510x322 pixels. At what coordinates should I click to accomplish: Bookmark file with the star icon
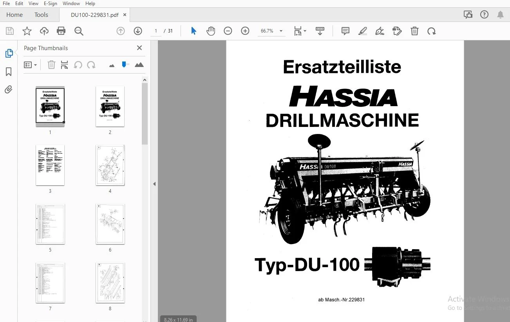point(27,31)
